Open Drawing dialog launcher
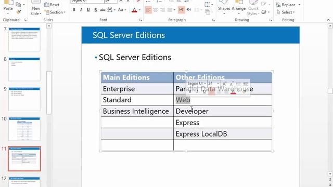 pos(271,20)
